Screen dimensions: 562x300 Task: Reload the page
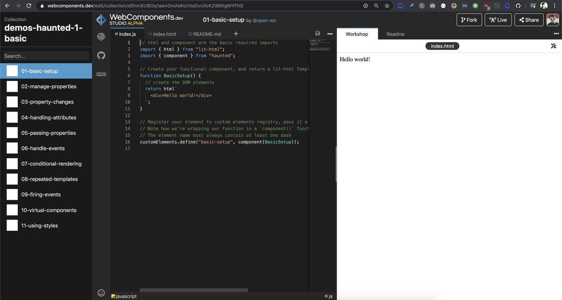click(x=29, y=6)
